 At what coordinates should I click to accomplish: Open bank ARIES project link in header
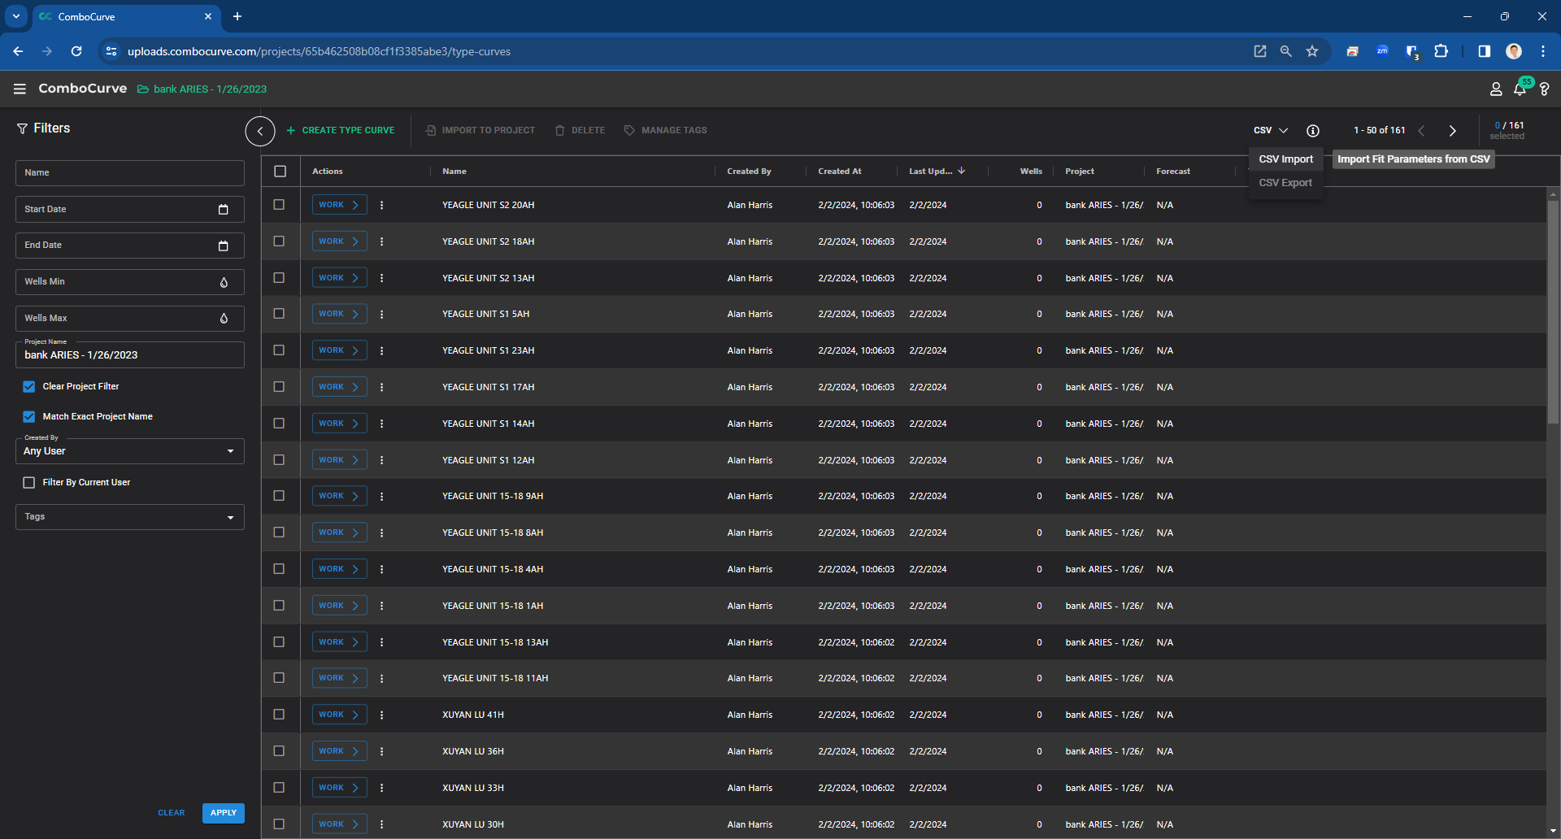pos(210,89)
